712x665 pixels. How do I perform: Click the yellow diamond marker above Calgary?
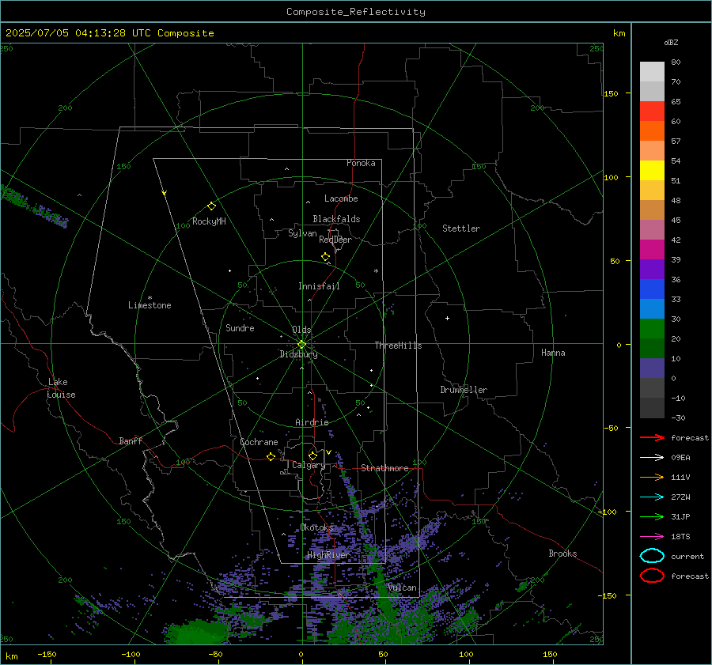point(312,455)
